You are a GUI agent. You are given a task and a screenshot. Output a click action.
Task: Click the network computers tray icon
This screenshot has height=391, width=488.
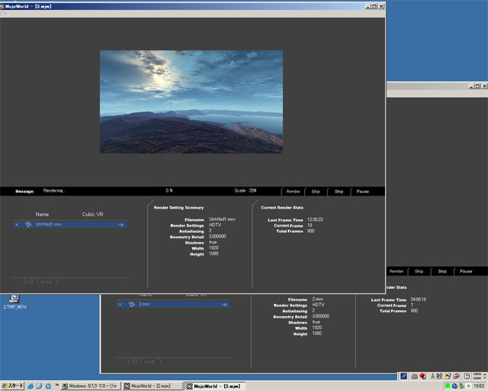tap(461, 386)
